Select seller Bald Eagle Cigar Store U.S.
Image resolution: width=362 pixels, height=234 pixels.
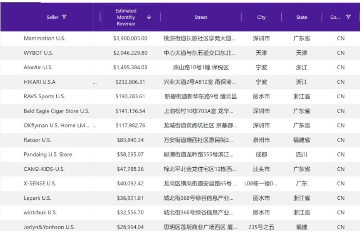pos(56,111)
